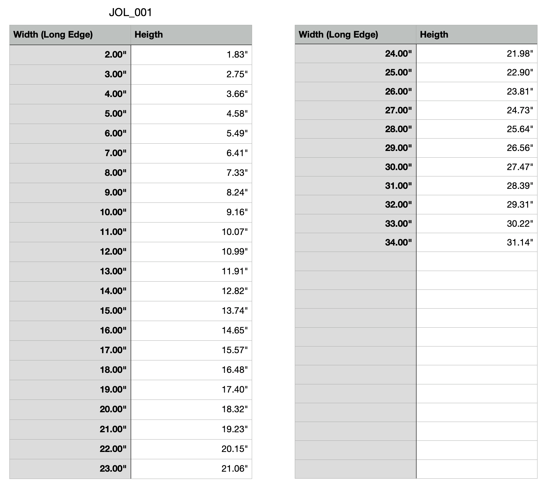Click the JOL_001 table title
Image resolution: width=549 pixels, height=485 pixels.
tap(130, 12)
